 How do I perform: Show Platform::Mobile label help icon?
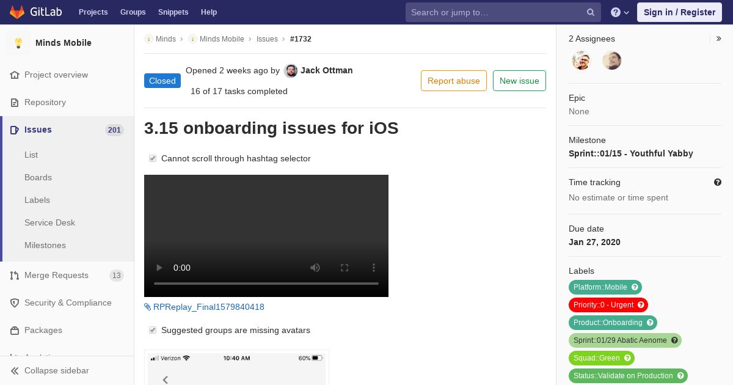tap(635, 287)
